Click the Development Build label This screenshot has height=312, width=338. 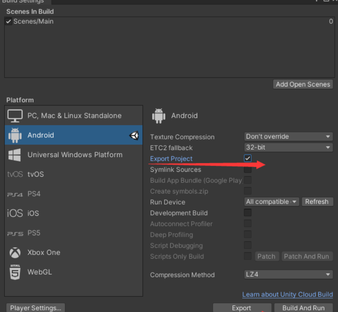(x=179, y=213)
